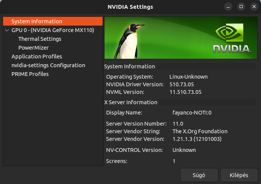
Task: Click the Server Vendor String: label
Action: pos(133,131)
